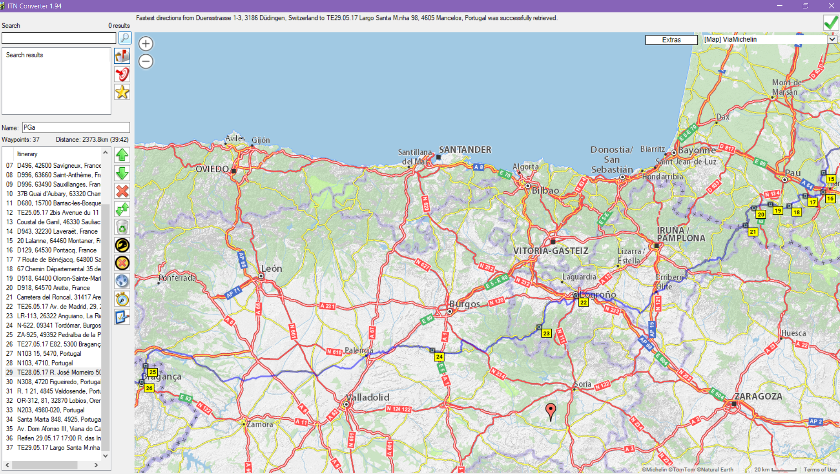The height and width of the screenshot is (474, 840).
Task: Click the blue checklist pencil icon
Action: click(122, 317)
